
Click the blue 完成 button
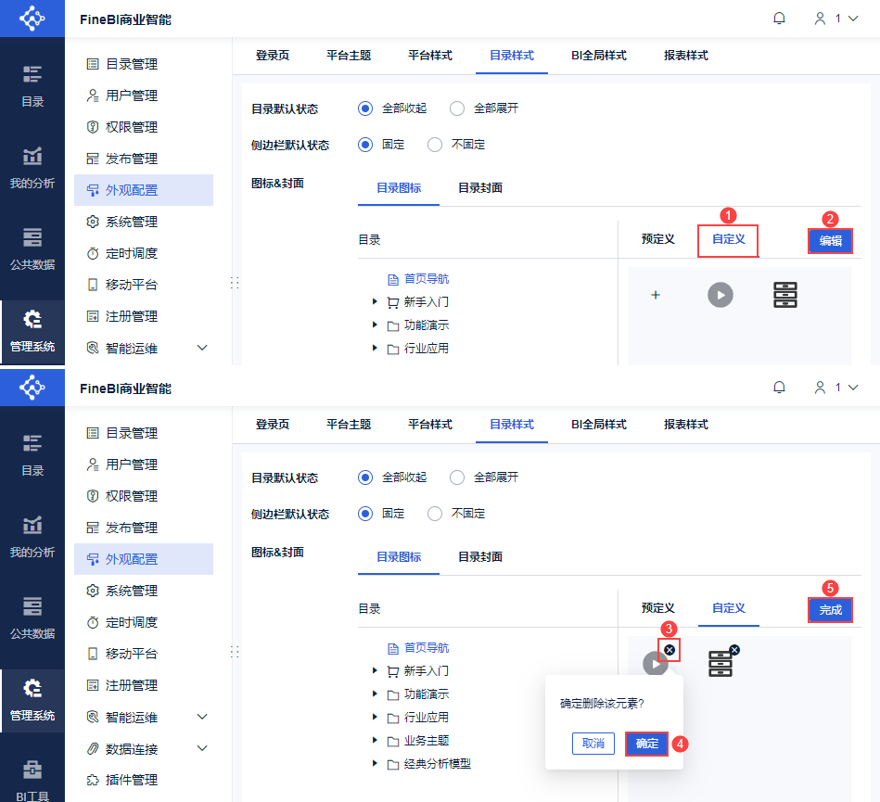[x=831, y=610]
